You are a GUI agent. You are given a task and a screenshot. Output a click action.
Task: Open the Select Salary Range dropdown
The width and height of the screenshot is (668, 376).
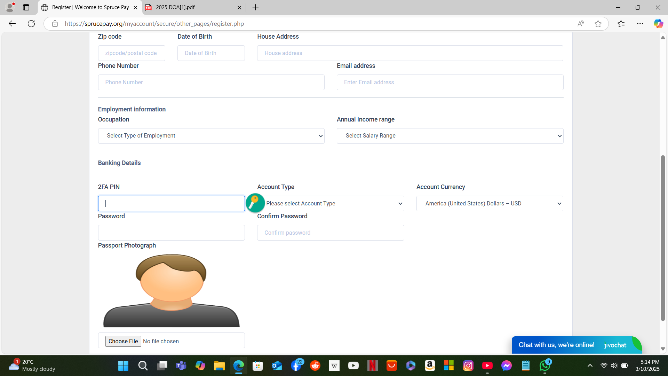[450, 136]
